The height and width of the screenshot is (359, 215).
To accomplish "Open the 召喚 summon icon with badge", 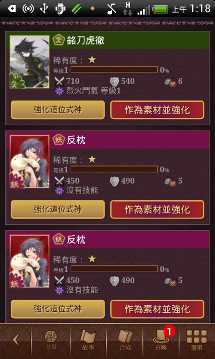I will pos(162,339).
